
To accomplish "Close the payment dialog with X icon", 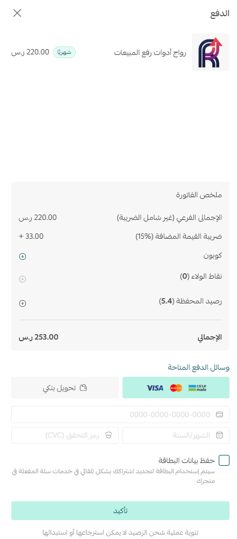I will click(17, 13).
